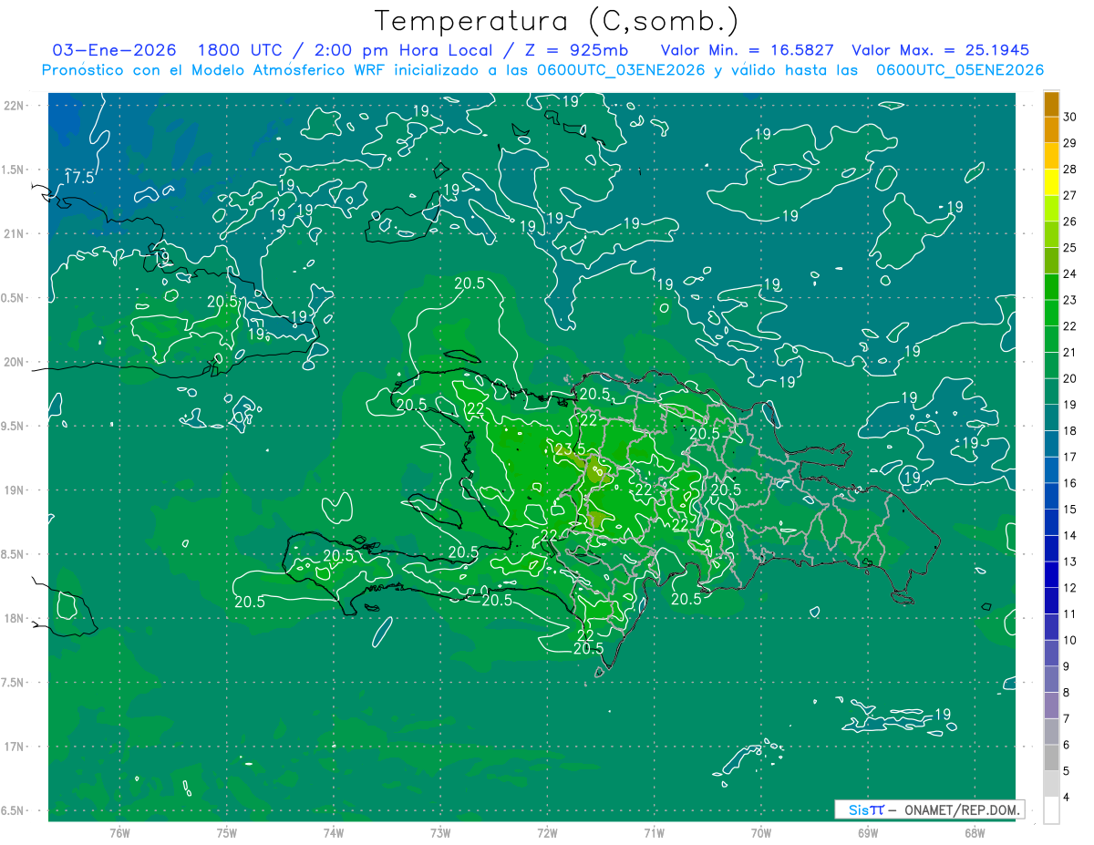Click the '18N' latitude axis label
This screenshot has height=845, width=1094.
pyautogui.click(x=15, y=618)
